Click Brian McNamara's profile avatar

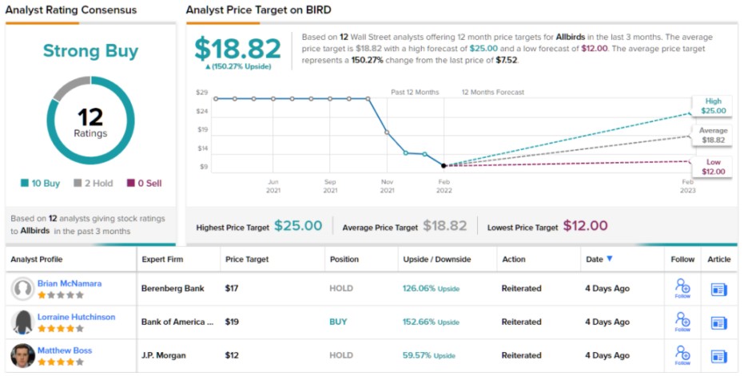(x=22, y=288)
